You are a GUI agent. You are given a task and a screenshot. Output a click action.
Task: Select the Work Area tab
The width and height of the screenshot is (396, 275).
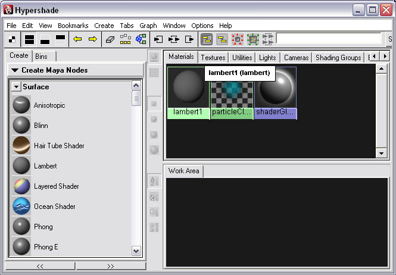point(183,171)
